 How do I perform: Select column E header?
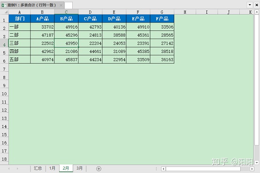click(x=114, y=12)
